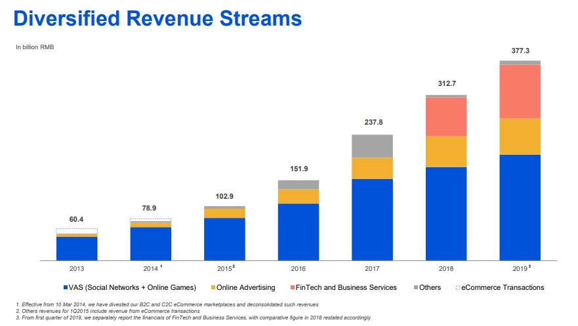
Task: Click the In billion RMB unit label
Action: (35, 46)
